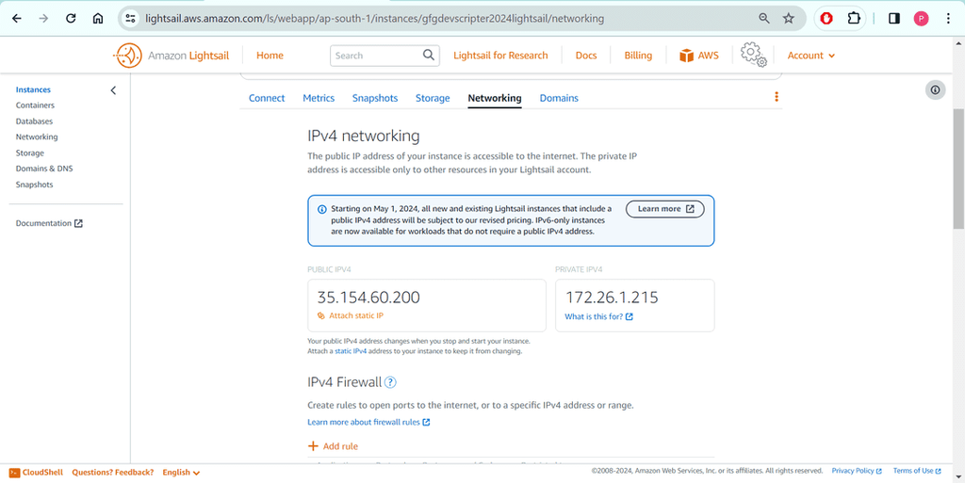Switch to the Snapshots tab
The image size is (965, 483).
(x=375, y=98)
